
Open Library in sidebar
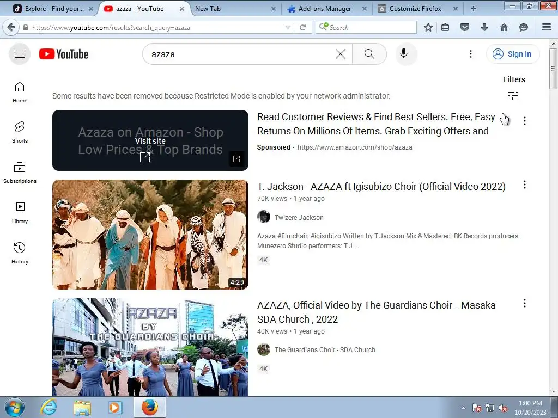point(20,213)
